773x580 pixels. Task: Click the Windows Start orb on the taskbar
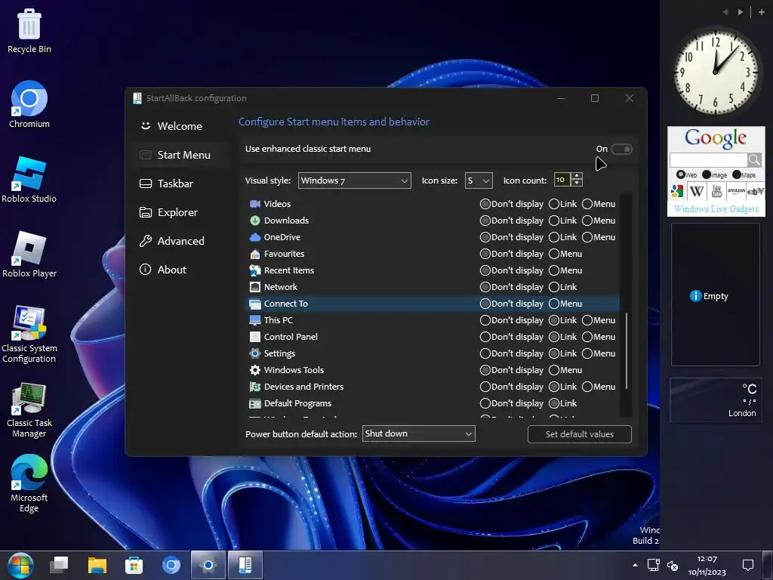click(20, 565)
